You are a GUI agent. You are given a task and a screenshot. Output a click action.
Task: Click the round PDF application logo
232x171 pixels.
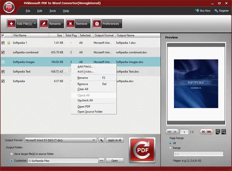9,7
